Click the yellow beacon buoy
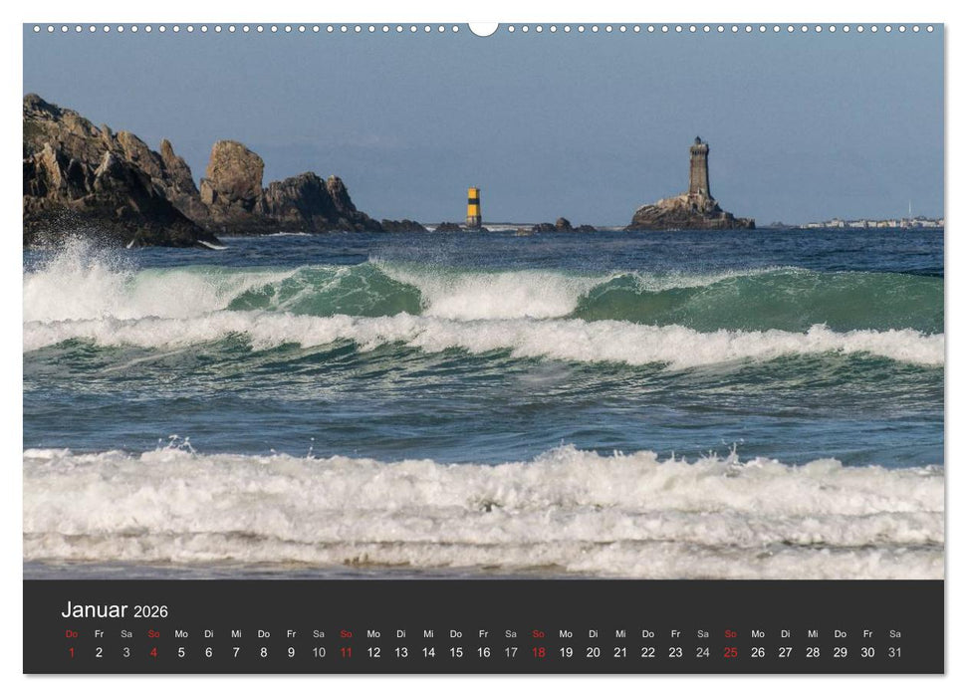This screenshot has width=967, height=697. 475,202
